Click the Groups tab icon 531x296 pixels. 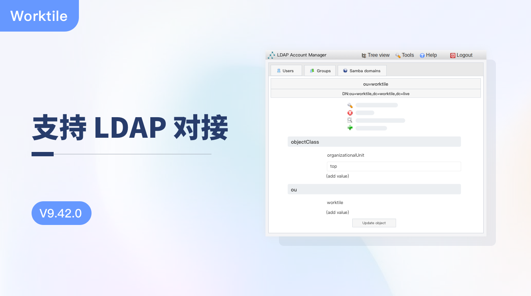coord(312,71)
